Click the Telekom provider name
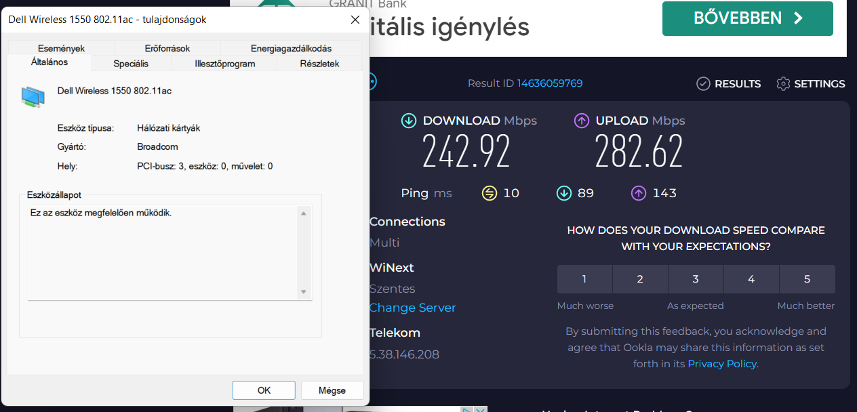Viewport: 857px width, 412px height. coord(395,333)
